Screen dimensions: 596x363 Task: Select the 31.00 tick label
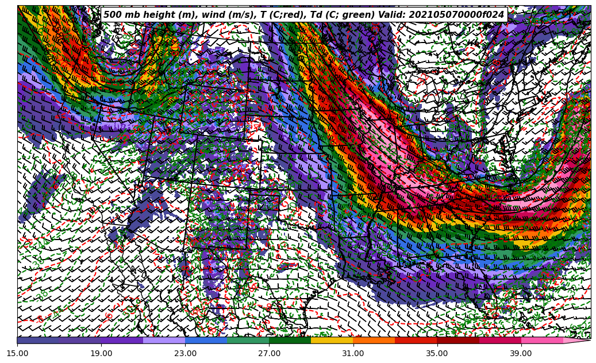coord(353,353)
